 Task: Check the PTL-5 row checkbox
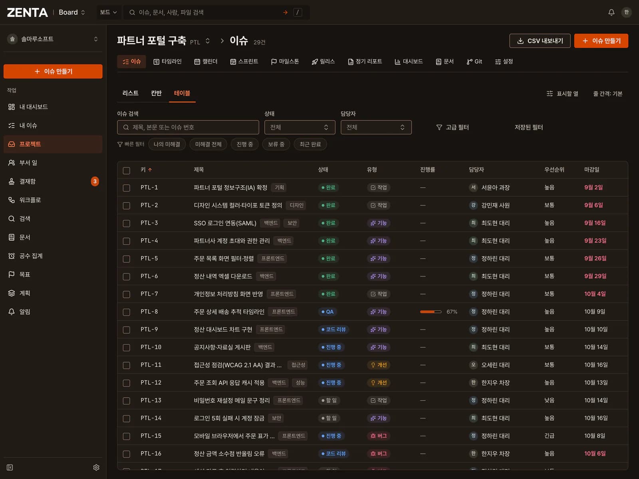click(x=127, y=259)
